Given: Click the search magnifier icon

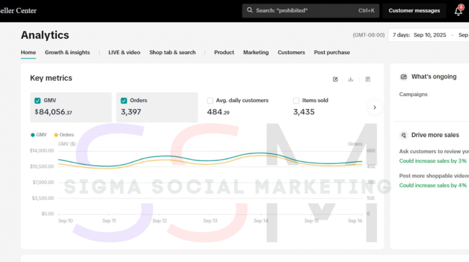Looking at the screenshot, I should 249,10.
